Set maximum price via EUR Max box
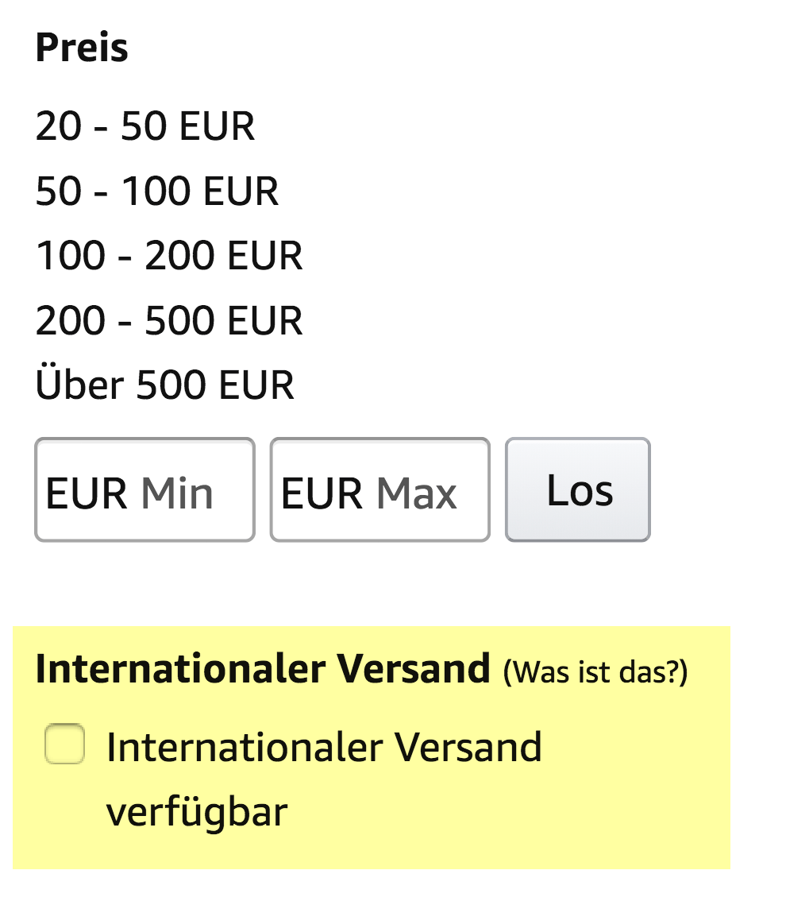 [x=380, y=490]
